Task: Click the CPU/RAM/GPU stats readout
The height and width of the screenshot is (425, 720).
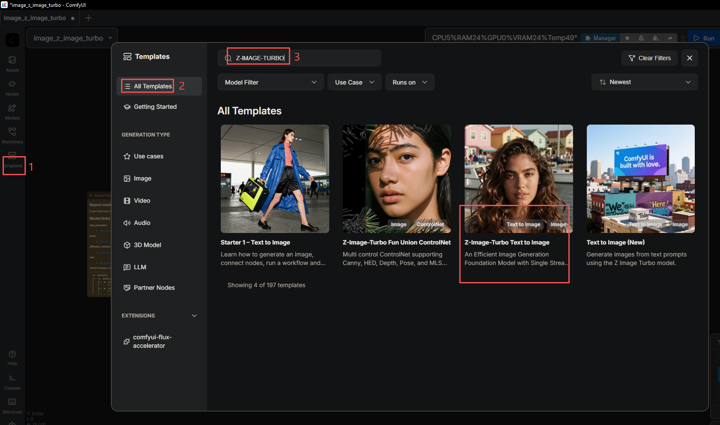Action: [x=504, y=38]
